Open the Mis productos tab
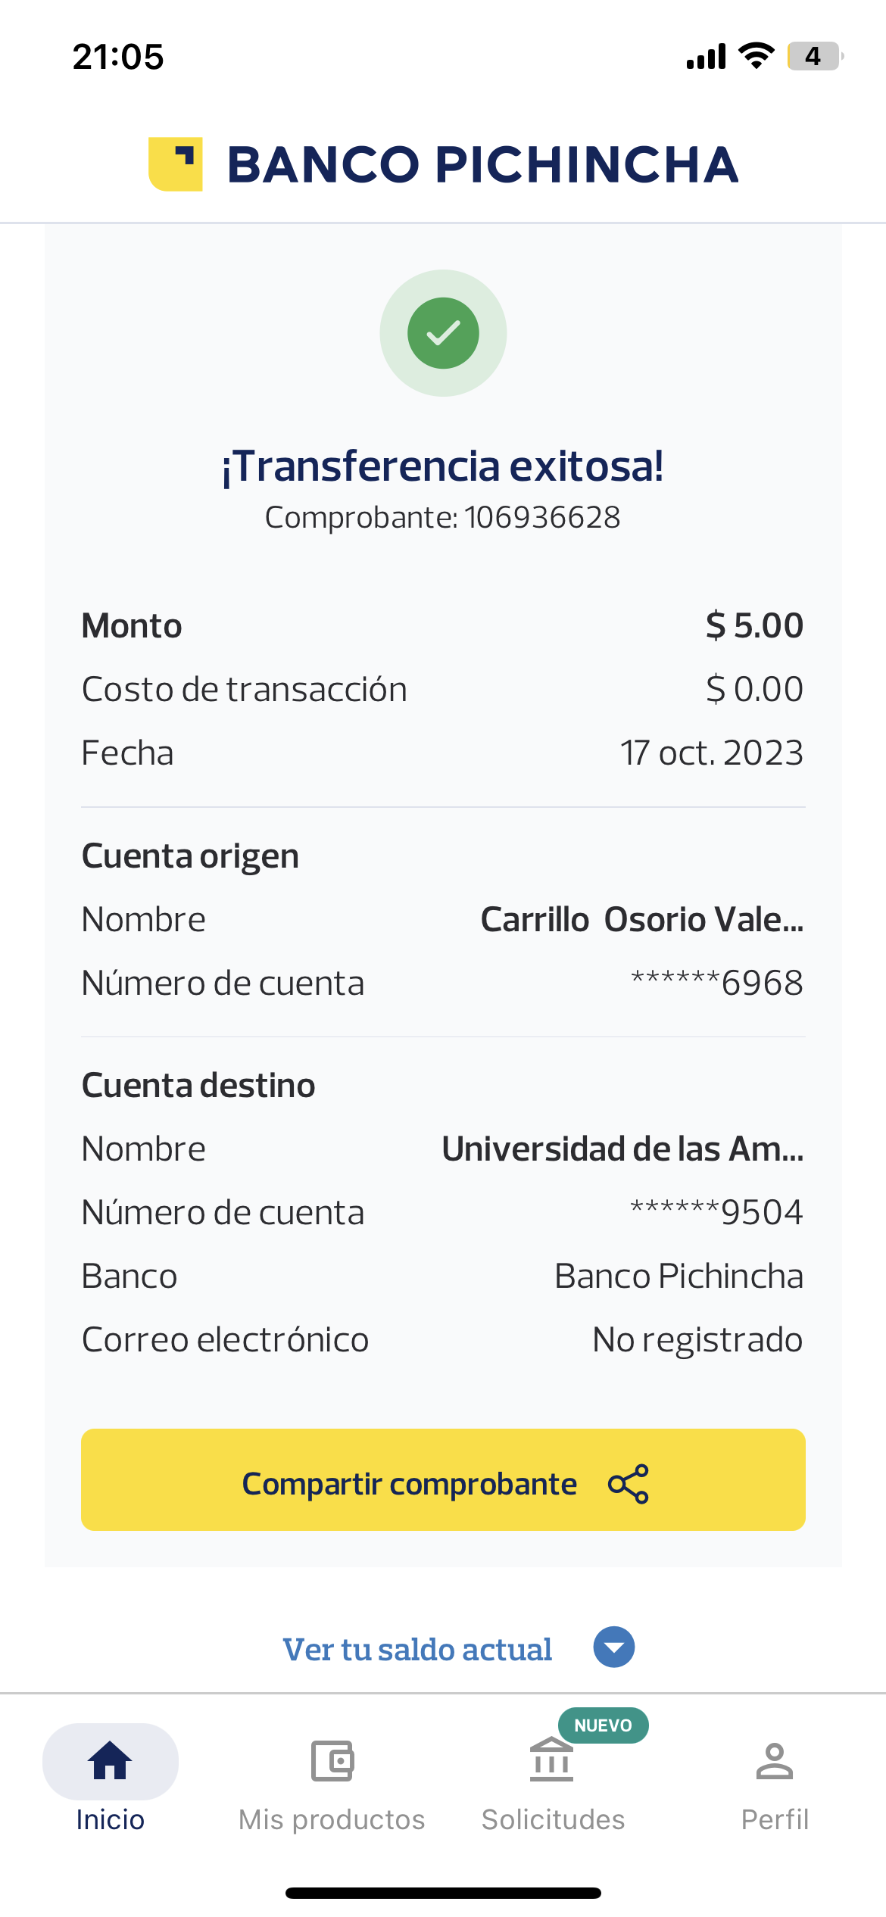The image size is (886, 1917). pyautogui.click(x=332, y=1819)
